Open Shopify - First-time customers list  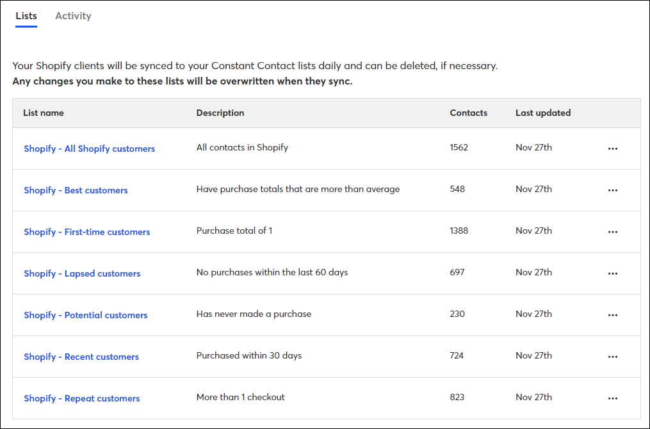[x=86, y=232]
